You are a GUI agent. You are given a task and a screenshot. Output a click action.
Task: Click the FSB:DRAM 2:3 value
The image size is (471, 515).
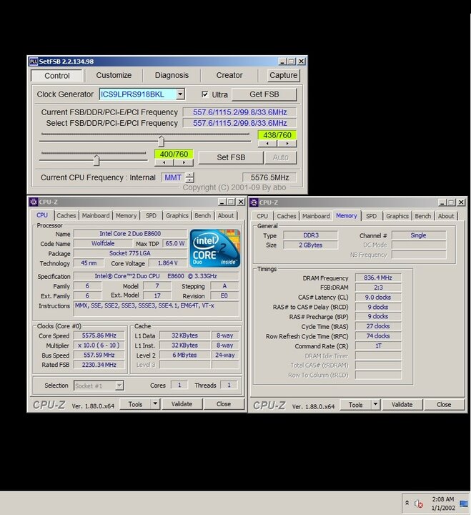pyautogui.click(x=378, y=288)
